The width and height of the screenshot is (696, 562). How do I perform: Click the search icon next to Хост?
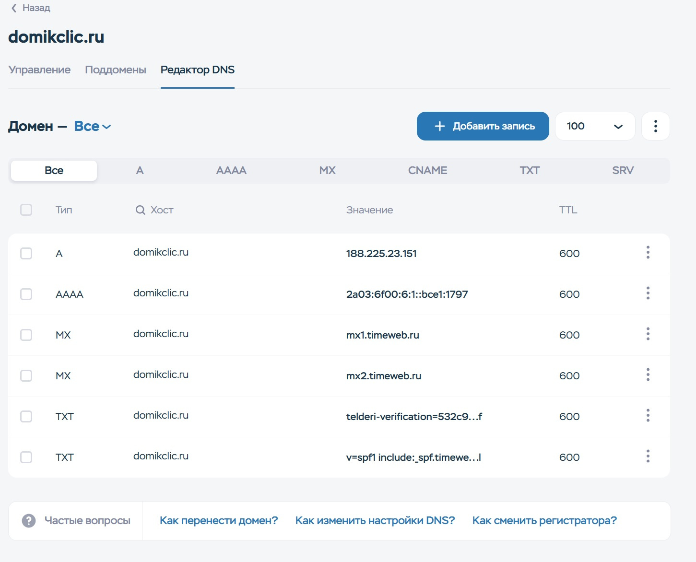point(140,210)
